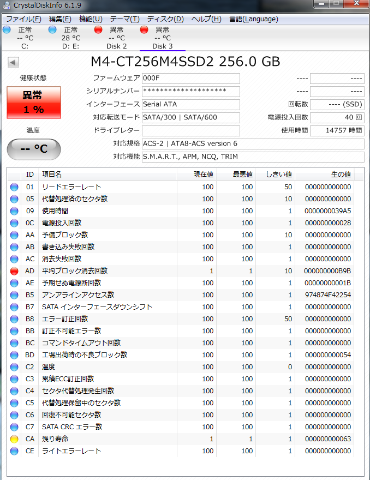Click the standards field ACS-2 | ATA8-ACS version 6

[253, 144]
